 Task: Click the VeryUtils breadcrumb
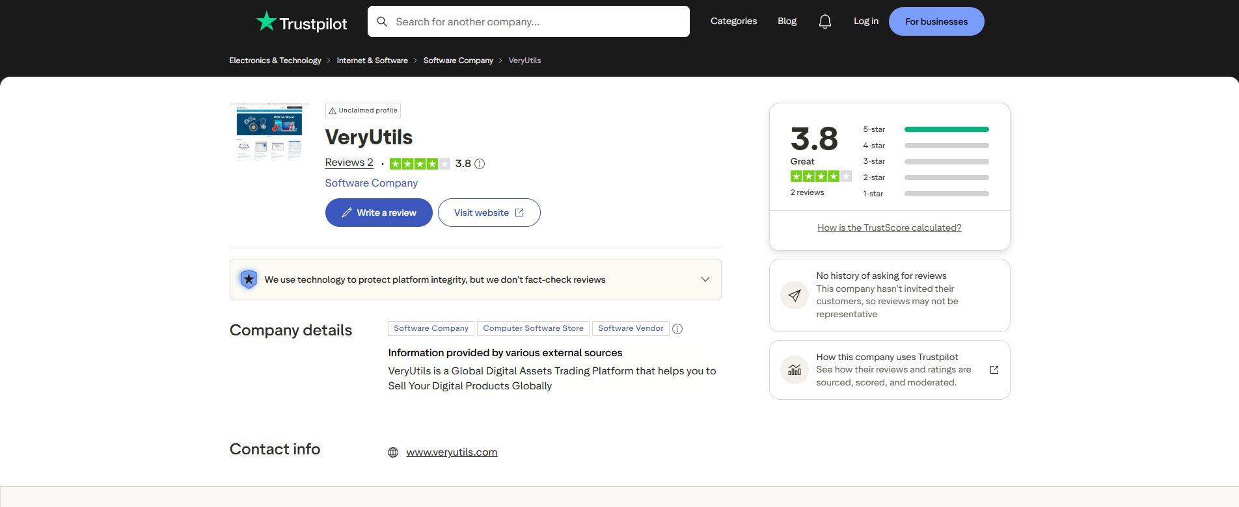click(524, 60)
